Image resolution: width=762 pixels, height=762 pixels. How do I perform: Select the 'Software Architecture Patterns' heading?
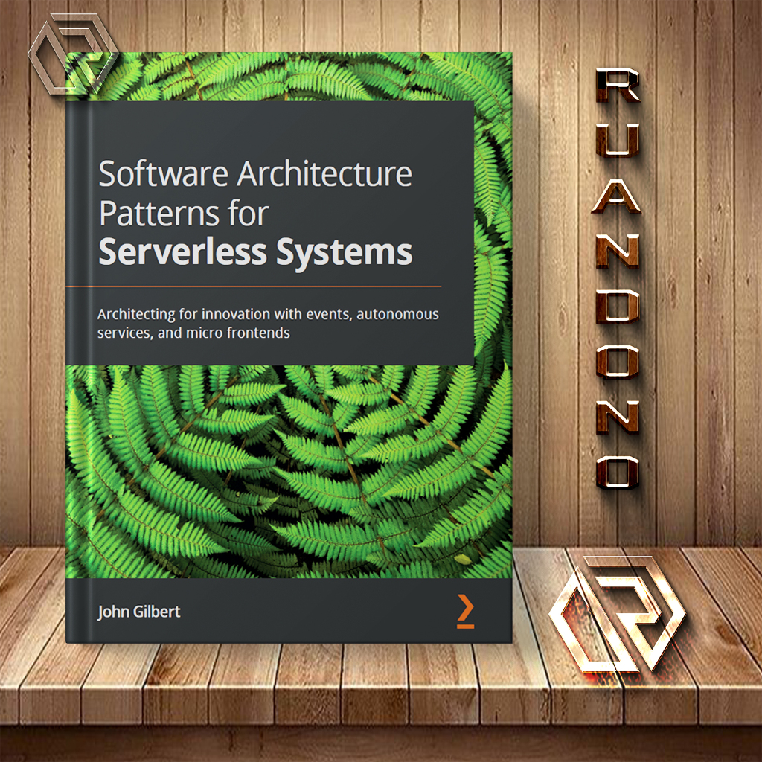click(x=257, y=175)
